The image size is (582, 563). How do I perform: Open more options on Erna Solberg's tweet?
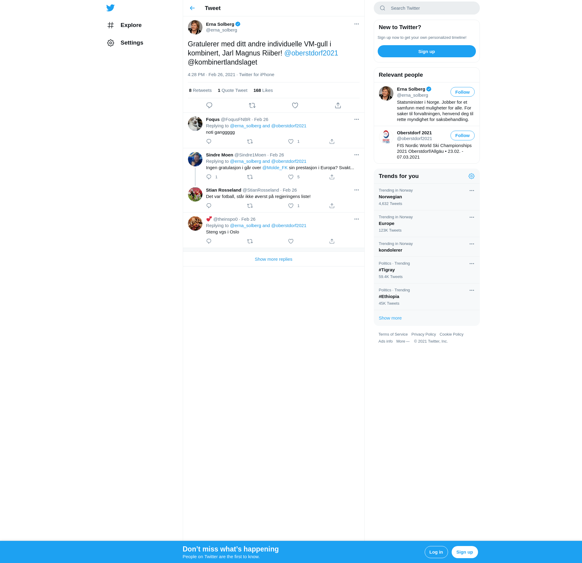356,24
